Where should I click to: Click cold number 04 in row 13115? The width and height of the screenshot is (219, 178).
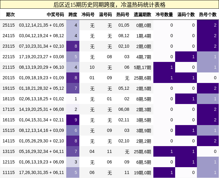[x=92, y=151]
